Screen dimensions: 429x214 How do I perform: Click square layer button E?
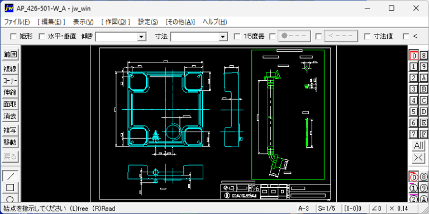[x=423, y=123]
